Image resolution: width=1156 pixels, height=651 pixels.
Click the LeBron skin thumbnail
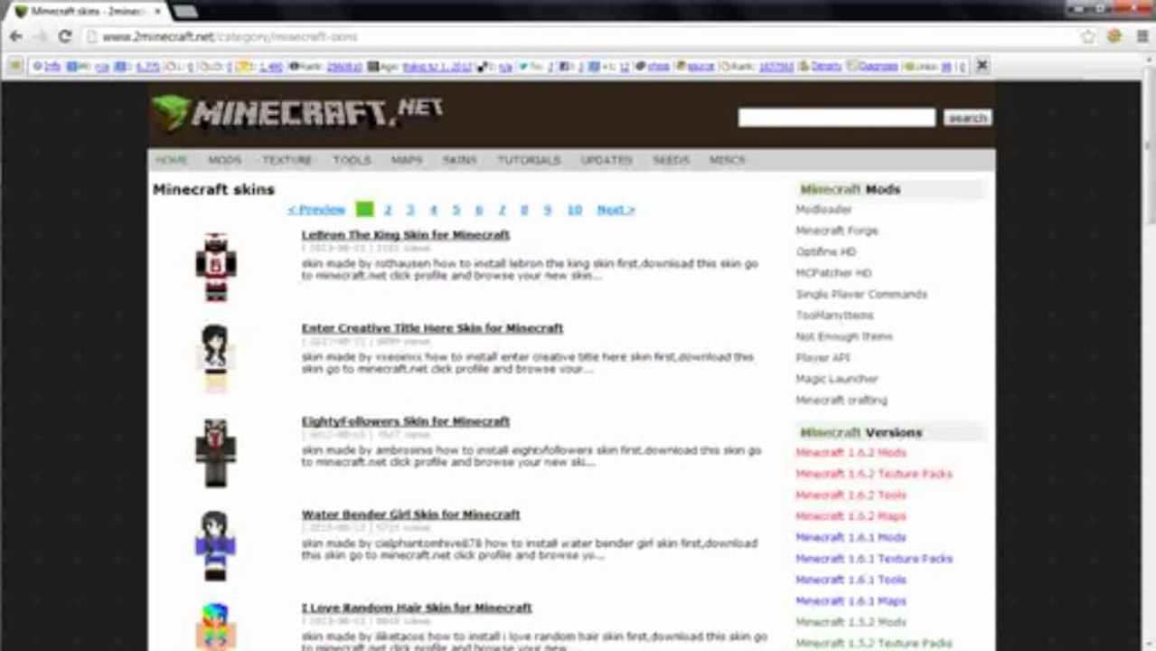tap(216, 267)
